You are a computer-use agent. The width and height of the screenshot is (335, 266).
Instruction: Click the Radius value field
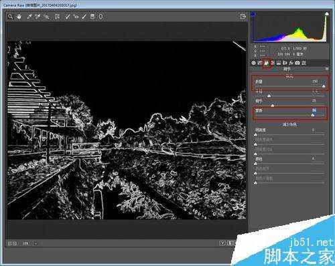(315, 92)
